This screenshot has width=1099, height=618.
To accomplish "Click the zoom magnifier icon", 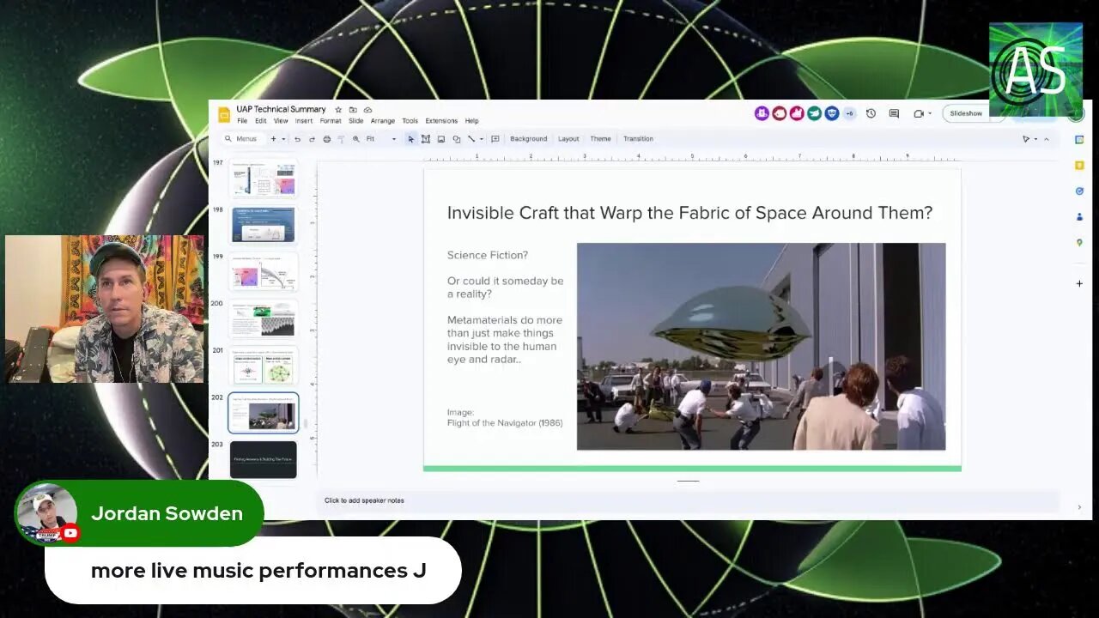I will point(356,139).
